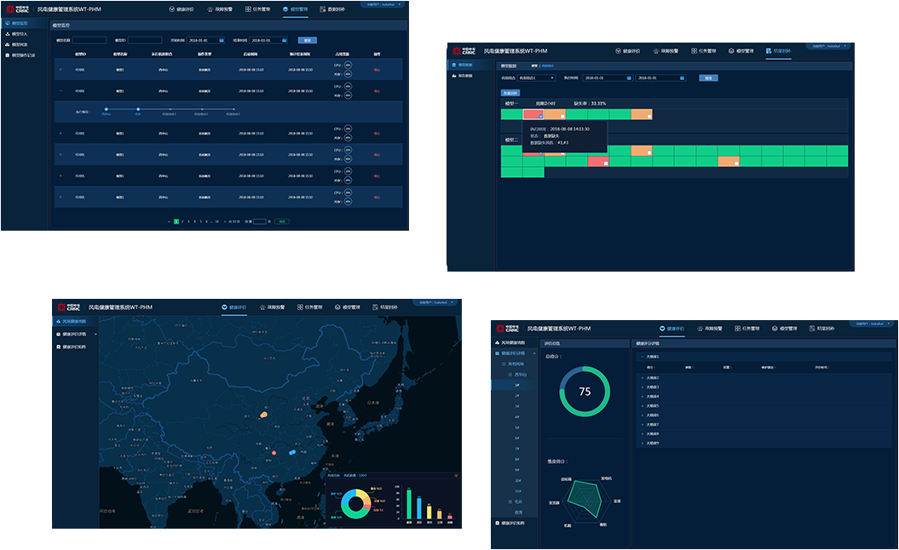Viewport: 899px width, 550px height.
Task: Go to page 2 in the model monitoring pagination
Action: click(183, 221)
